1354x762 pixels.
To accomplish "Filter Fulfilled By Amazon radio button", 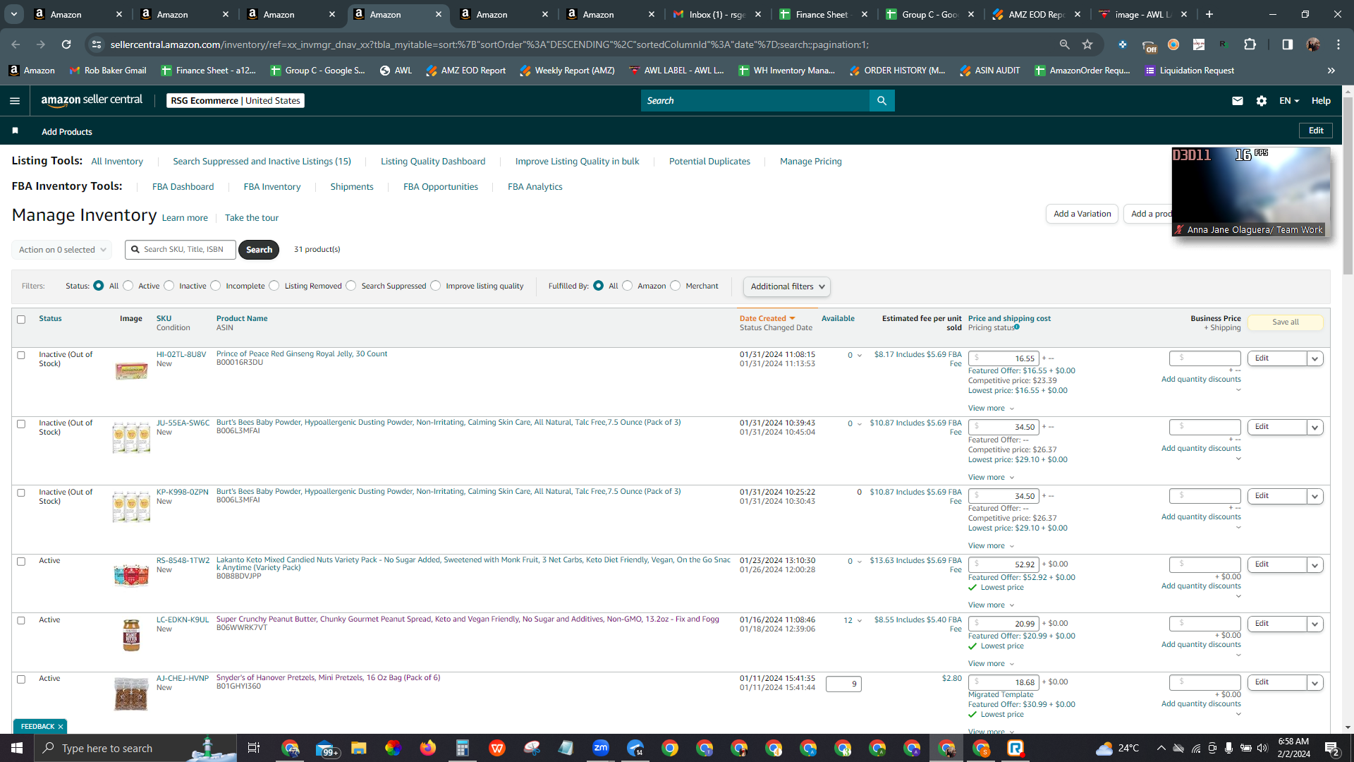I will click(x=628, y=286).
